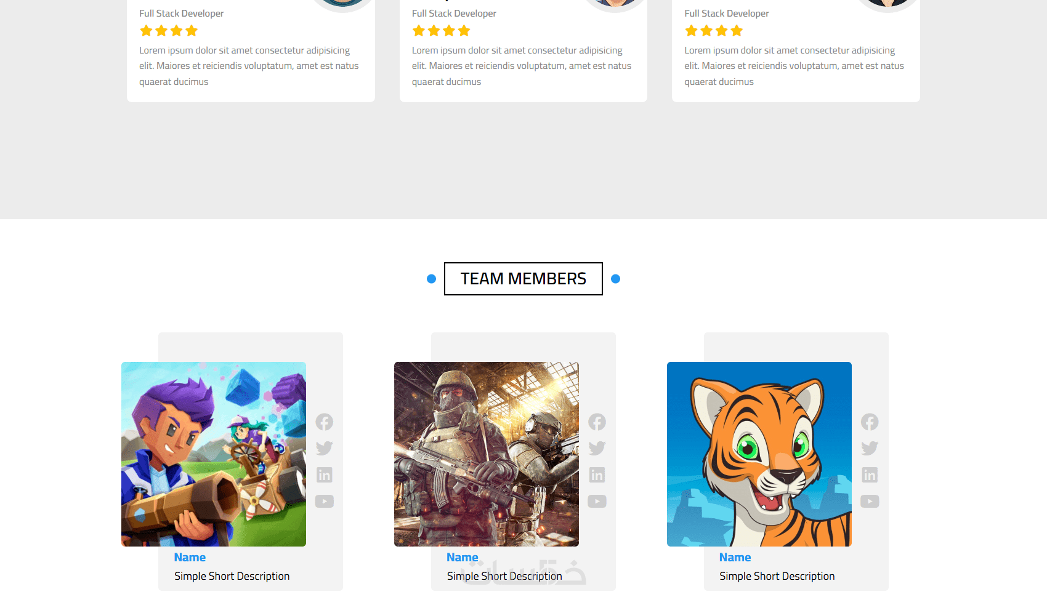The image size is (1047, 597).
Task: Click Full Stack Developer in the middle testimonial
Action: pos(454,14)
